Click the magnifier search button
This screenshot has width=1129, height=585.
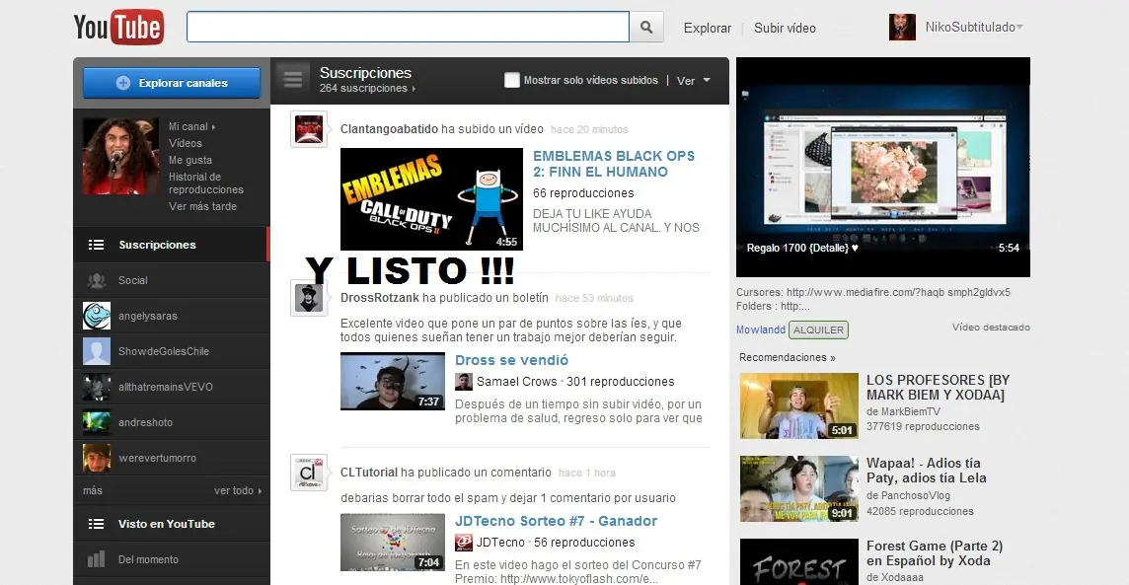[x=646, y=28]
